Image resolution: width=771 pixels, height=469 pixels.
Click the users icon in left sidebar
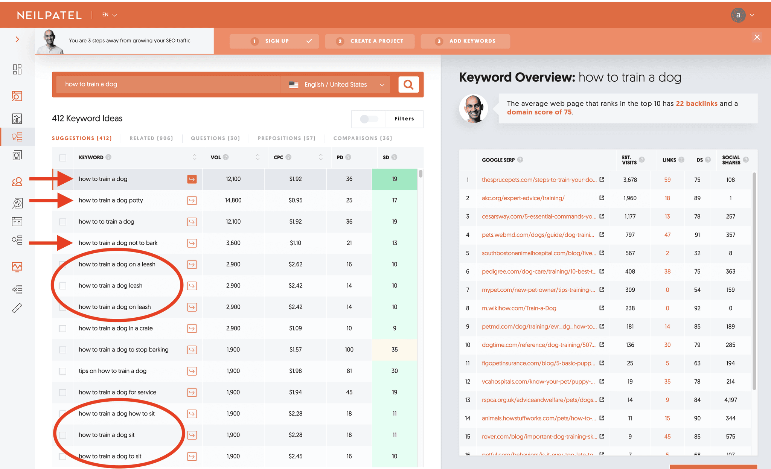point(17,182)
